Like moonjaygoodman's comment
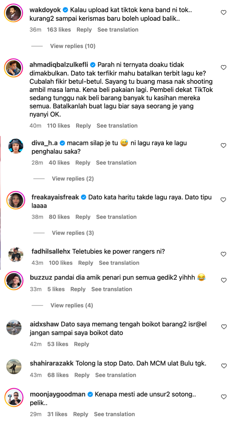This screenshot has width=232, height=427. point(223,397)
